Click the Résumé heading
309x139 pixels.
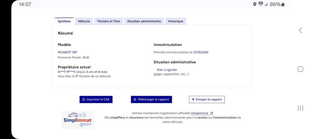65,33
